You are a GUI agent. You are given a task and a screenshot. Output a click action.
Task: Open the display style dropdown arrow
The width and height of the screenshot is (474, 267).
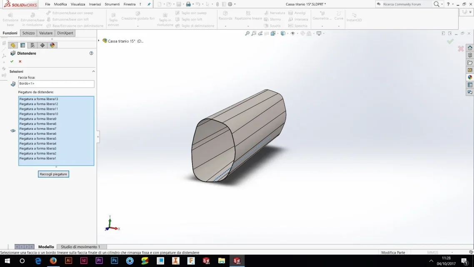[x=287, y=34]
